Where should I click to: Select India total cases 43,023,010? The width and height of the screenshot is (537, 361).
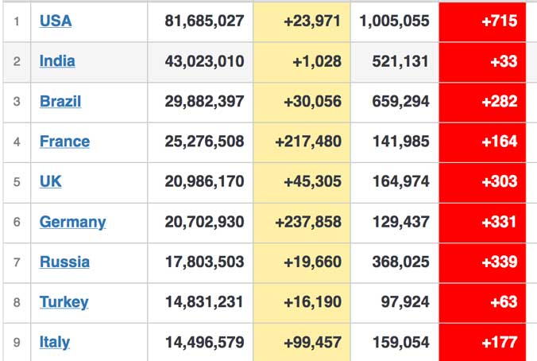pyautogui.click(x=204, y=61)
